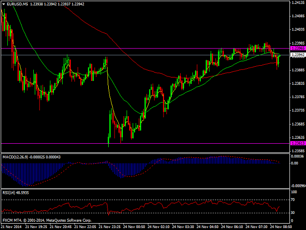Click the 1.23885 price scale value

pyautogui.click(x=298, y=70)
